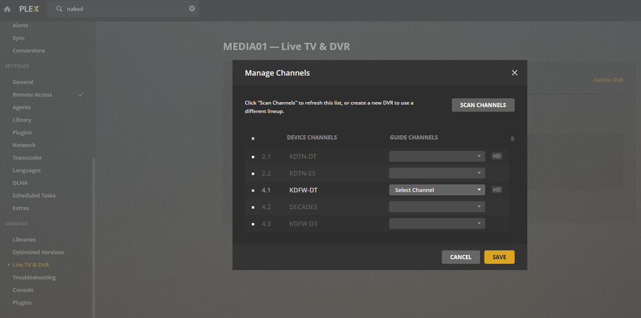Open Troubleshooting page
The width and height of the screenshot is (641, 318).
point(34,277)
